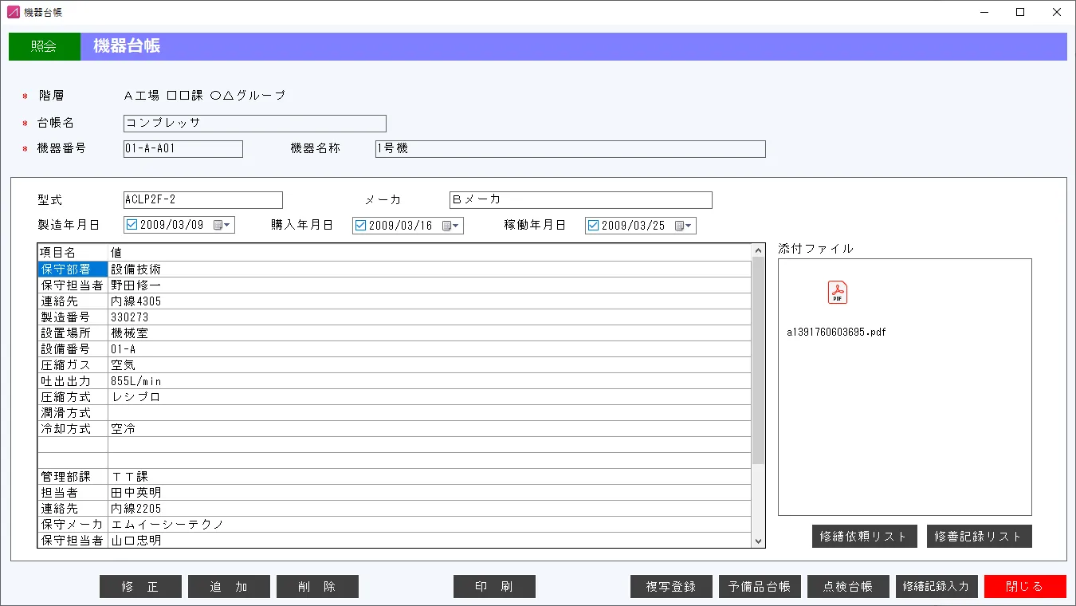Disable the 稼働年月日 date checkbox
Viewport: 1076px width, 606px height.
point(592,225)
